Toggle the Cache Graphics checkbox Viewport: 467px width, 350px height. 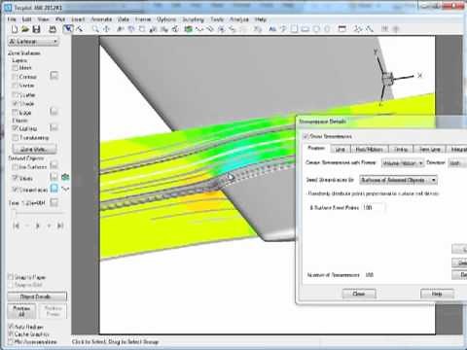point(11,333)
